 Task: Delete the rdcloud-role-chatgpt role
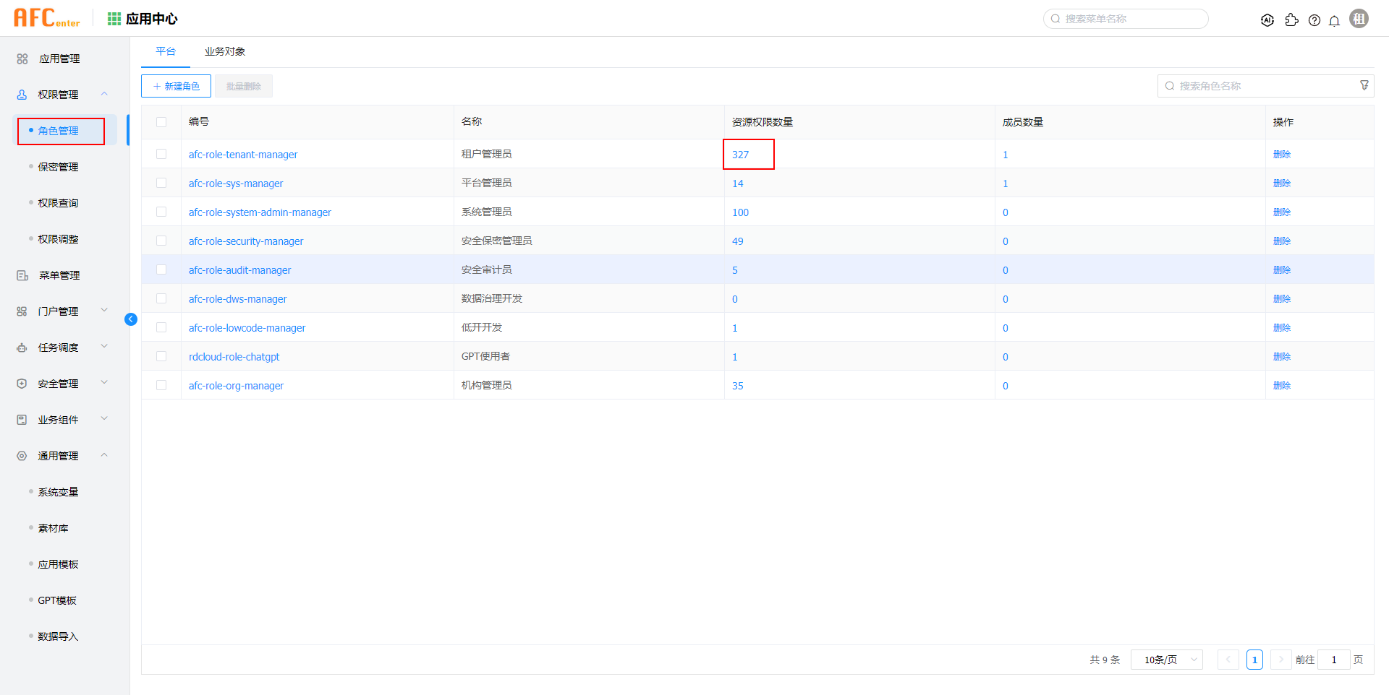tap(1281, 356)
